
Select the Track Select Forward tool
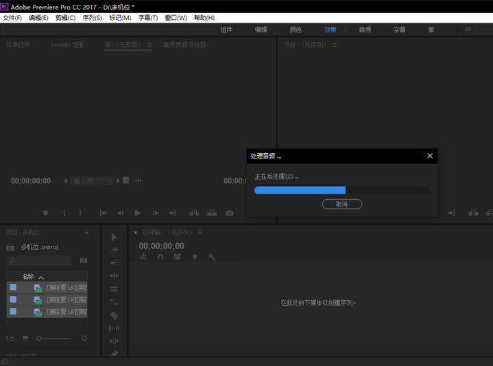pos(115,250)
